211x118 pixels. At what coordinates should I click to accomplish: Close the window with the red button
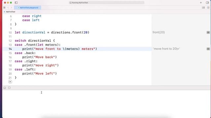[x=5, y=3]
